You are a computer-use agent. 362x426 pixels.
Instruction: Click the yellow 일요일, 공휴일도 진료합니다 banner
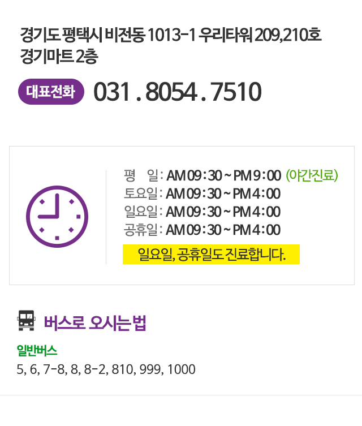click(x=211, y=255)
